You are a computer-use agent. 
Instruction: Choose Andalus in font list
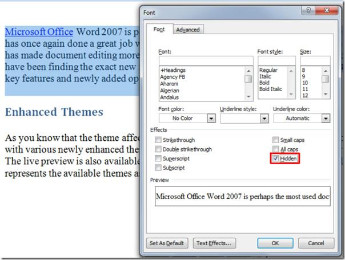[x=169, y=97]
